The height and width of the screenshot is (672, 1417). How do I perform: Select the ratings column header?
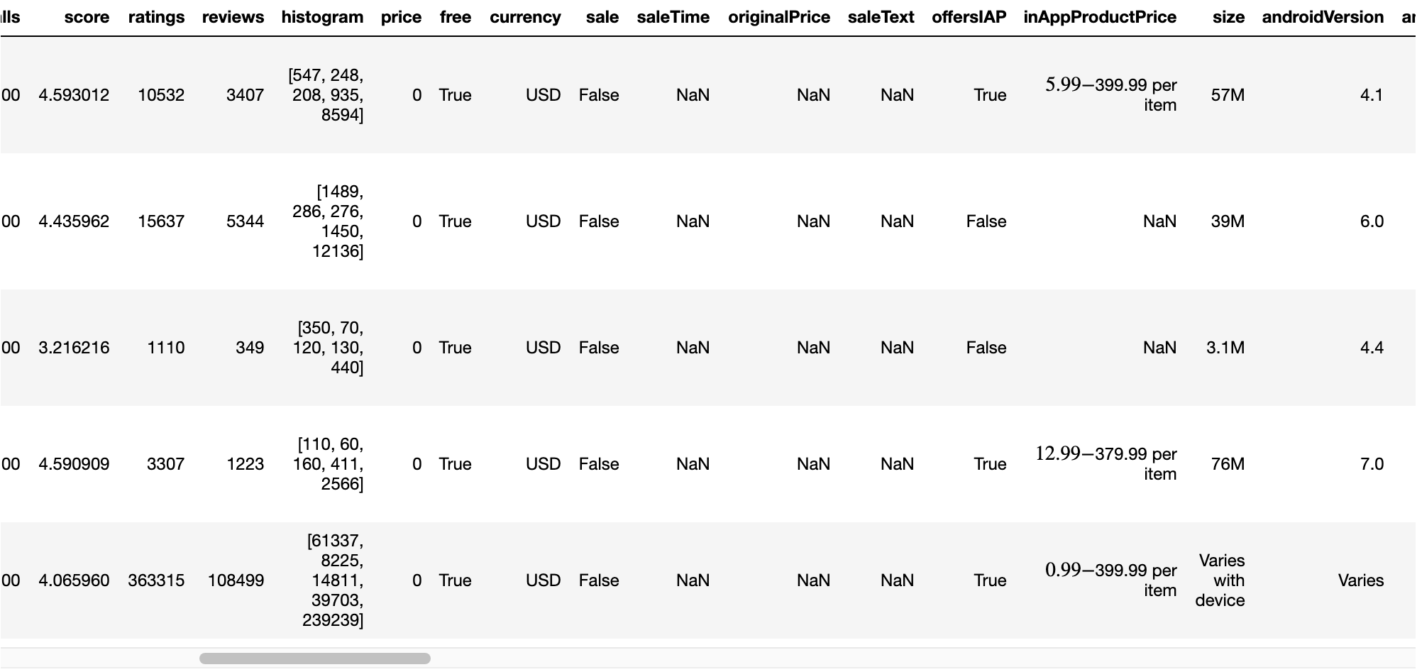(156, 17)
